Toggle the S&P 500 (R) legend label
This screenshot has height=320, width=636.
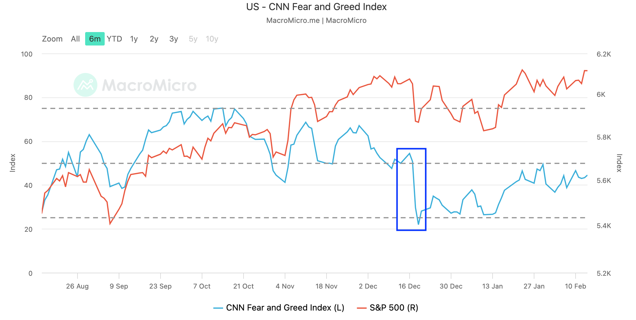click(x=394, y=308)
